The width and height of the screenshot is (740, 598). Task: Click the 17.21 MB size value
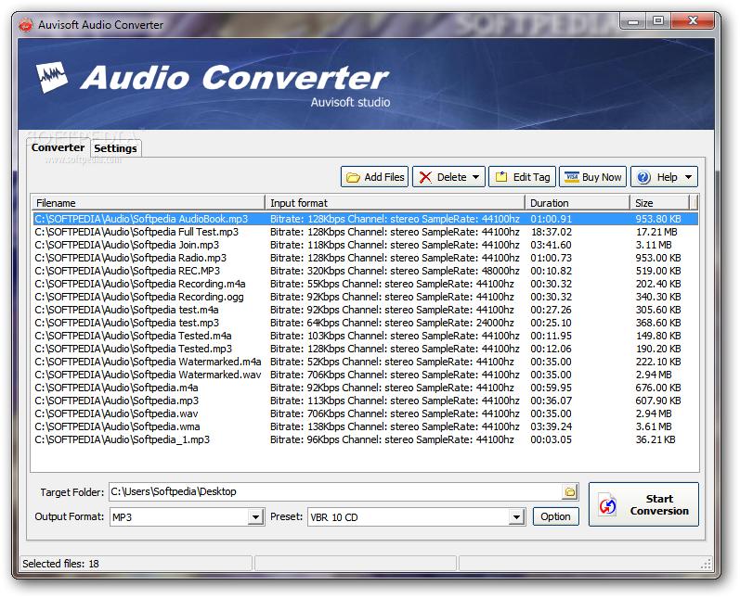(x=656, y=232)
